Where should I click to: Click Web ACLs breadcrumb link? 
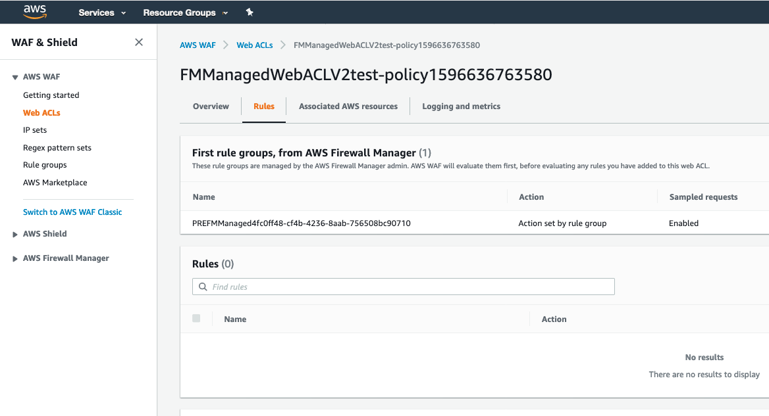[255, 45]
